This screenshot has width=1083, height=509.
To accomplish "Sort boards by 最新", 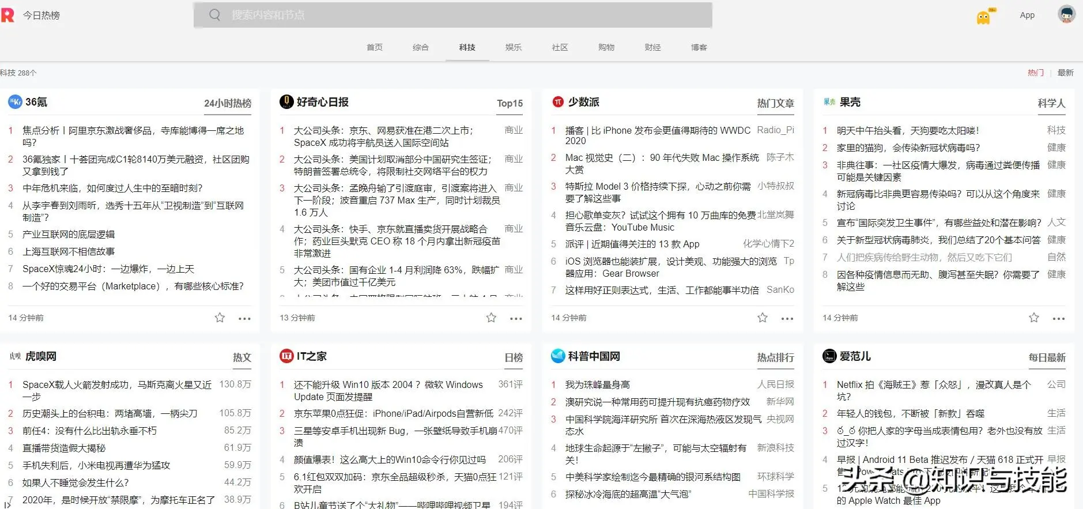I will 1066,73.
